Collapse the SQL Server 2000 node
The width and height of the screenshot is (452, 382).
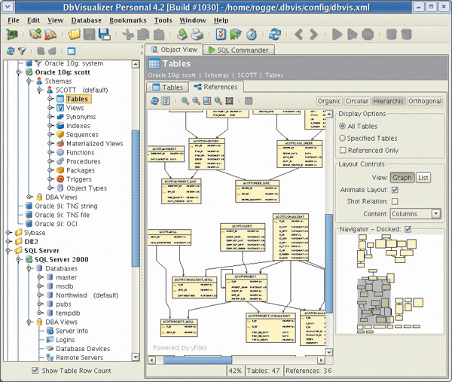(x=18, y=259)
